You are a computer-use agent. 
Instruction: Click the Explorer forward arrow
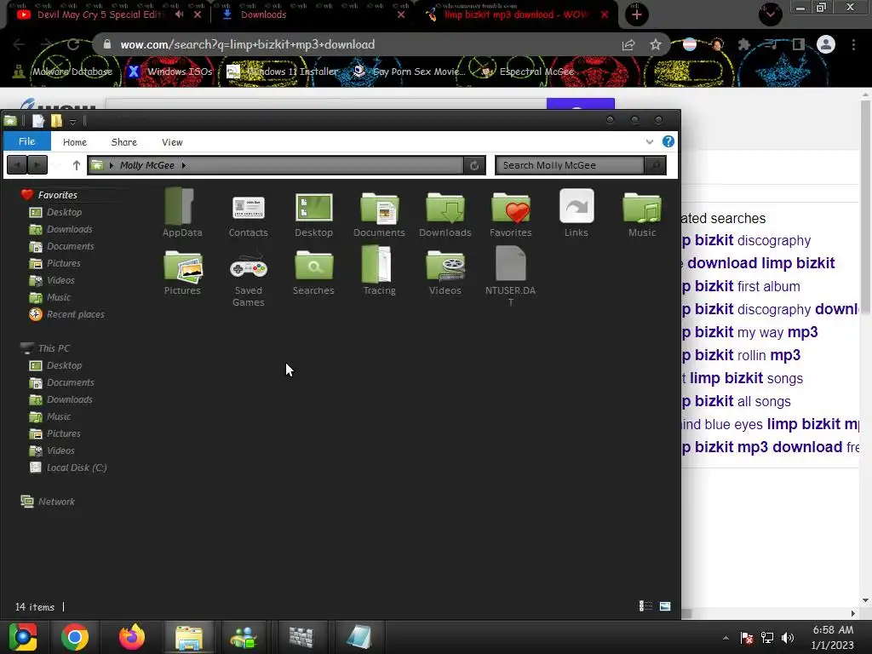pyautogui.click(x=37, y=165)
